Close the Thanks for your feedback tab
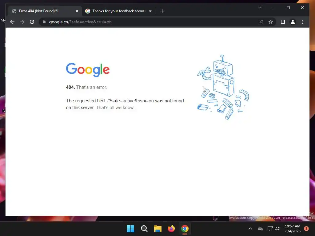315x236 pixels. [150, 11]
